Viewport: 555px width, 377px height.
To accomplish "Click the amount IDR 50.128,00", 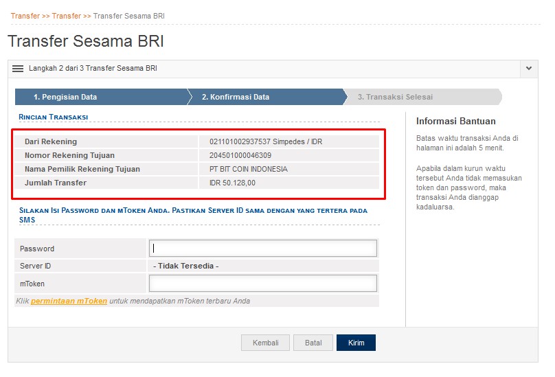I will coord(232,183).
